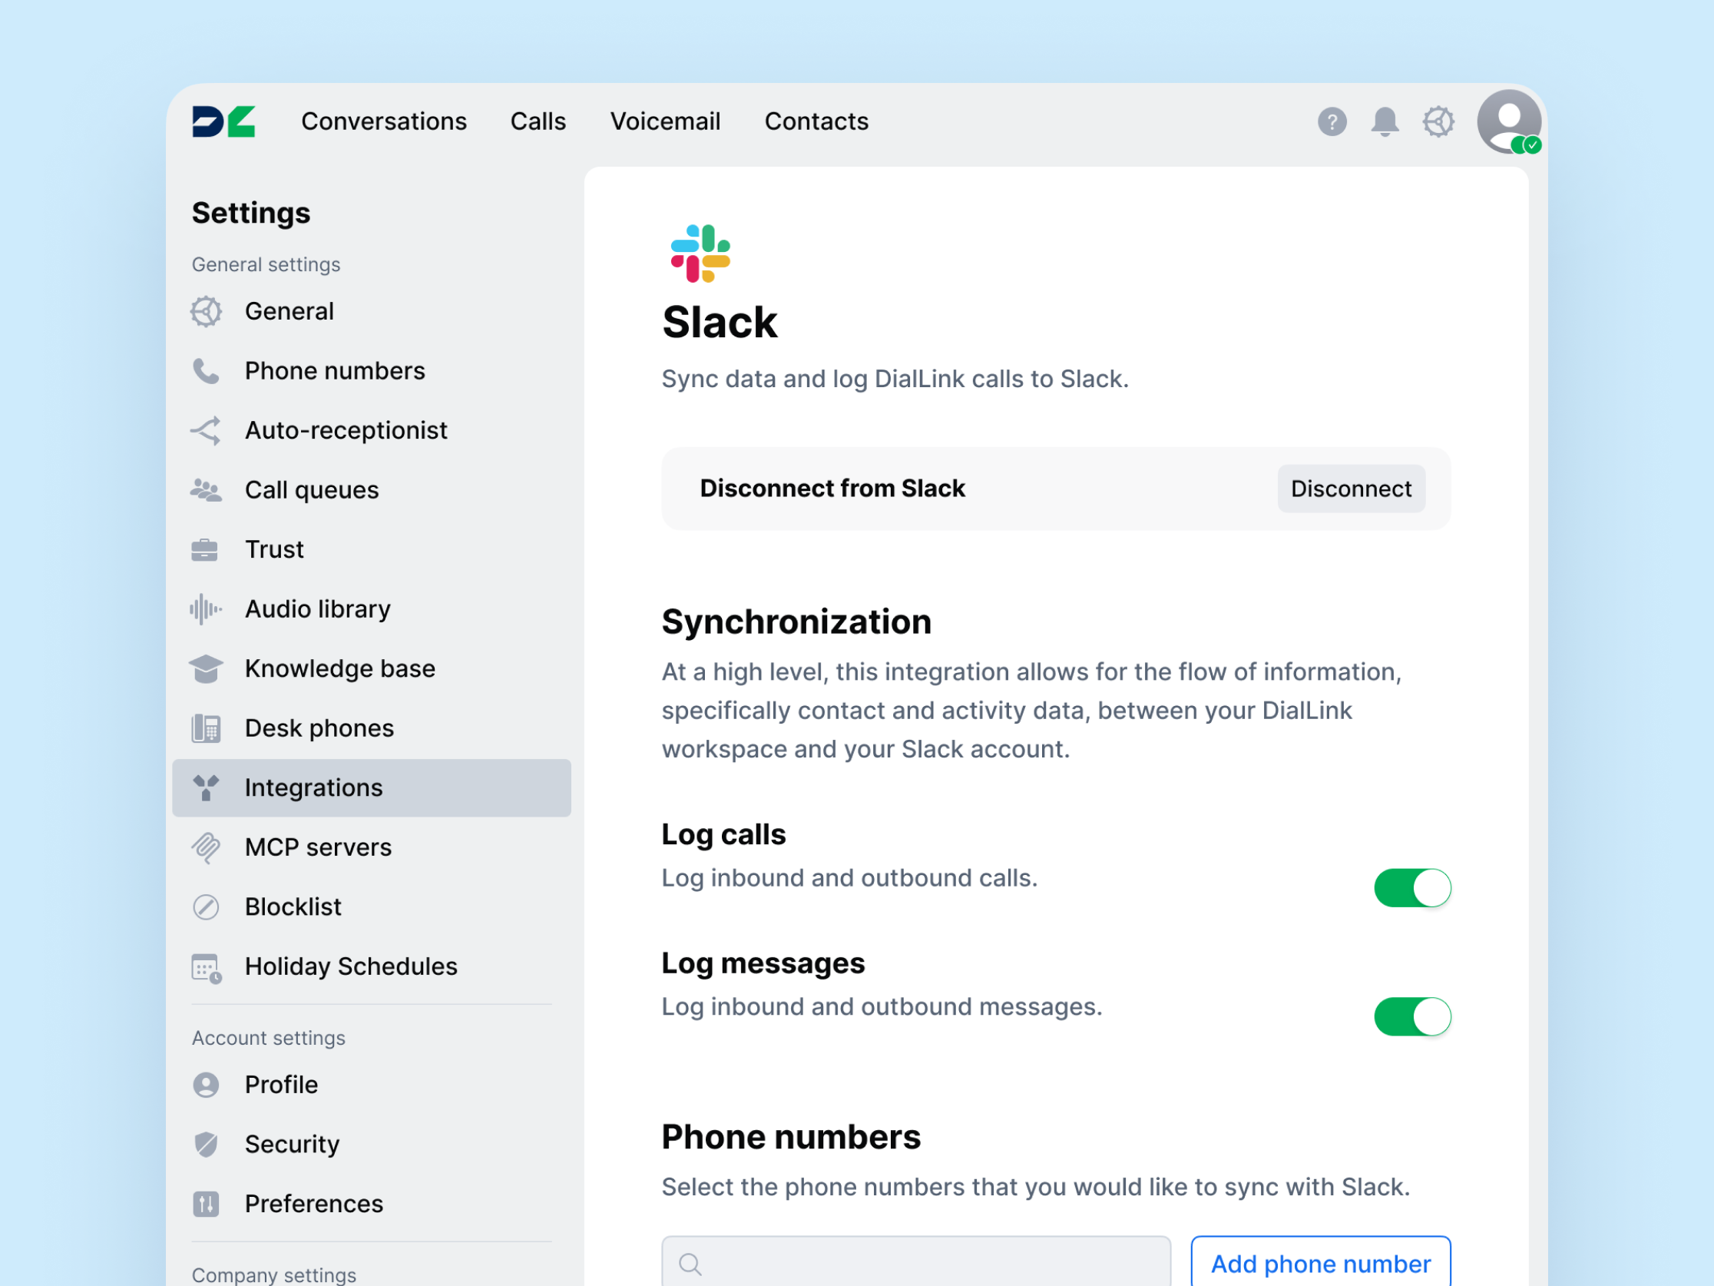
Task: Turn off Log messages toggle
Action: click(x=1411, y=1016)
